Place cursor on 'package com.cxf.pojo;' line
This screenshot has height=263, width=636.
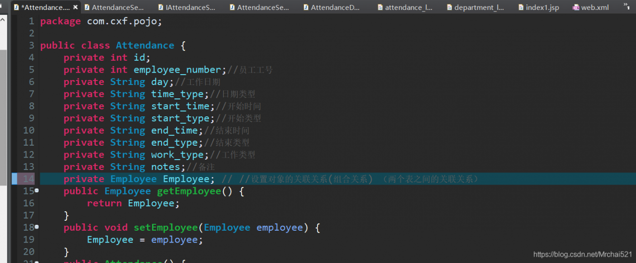click(x=101, y=21)
